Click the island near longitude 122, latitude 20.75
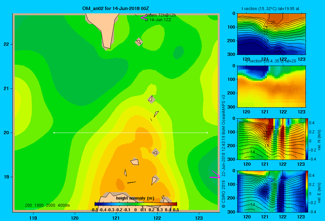The image size is (325, 221). 151,99
